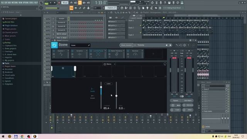Click the Listen button
Image resolution: width=247 pixels, height=139 pixels.
coord(108,84)
